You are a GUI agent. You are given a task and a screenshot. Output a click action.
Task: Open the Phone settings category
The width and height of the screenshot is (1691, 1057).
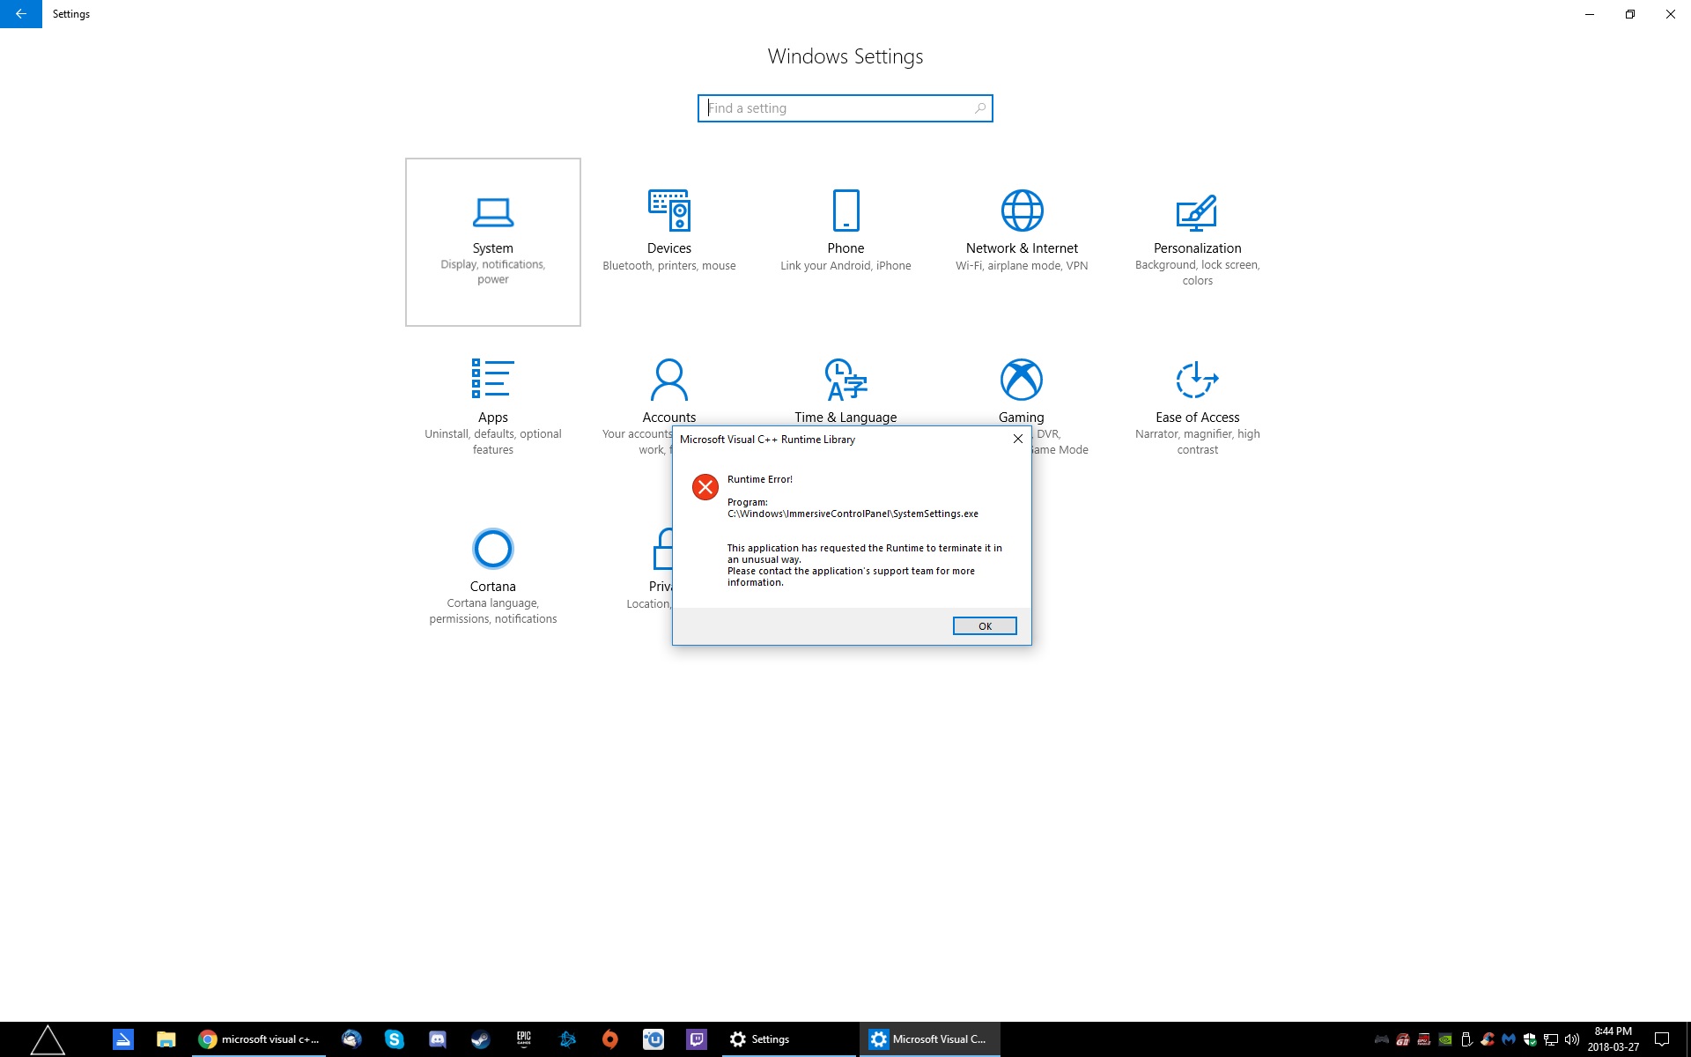(845, 231)
